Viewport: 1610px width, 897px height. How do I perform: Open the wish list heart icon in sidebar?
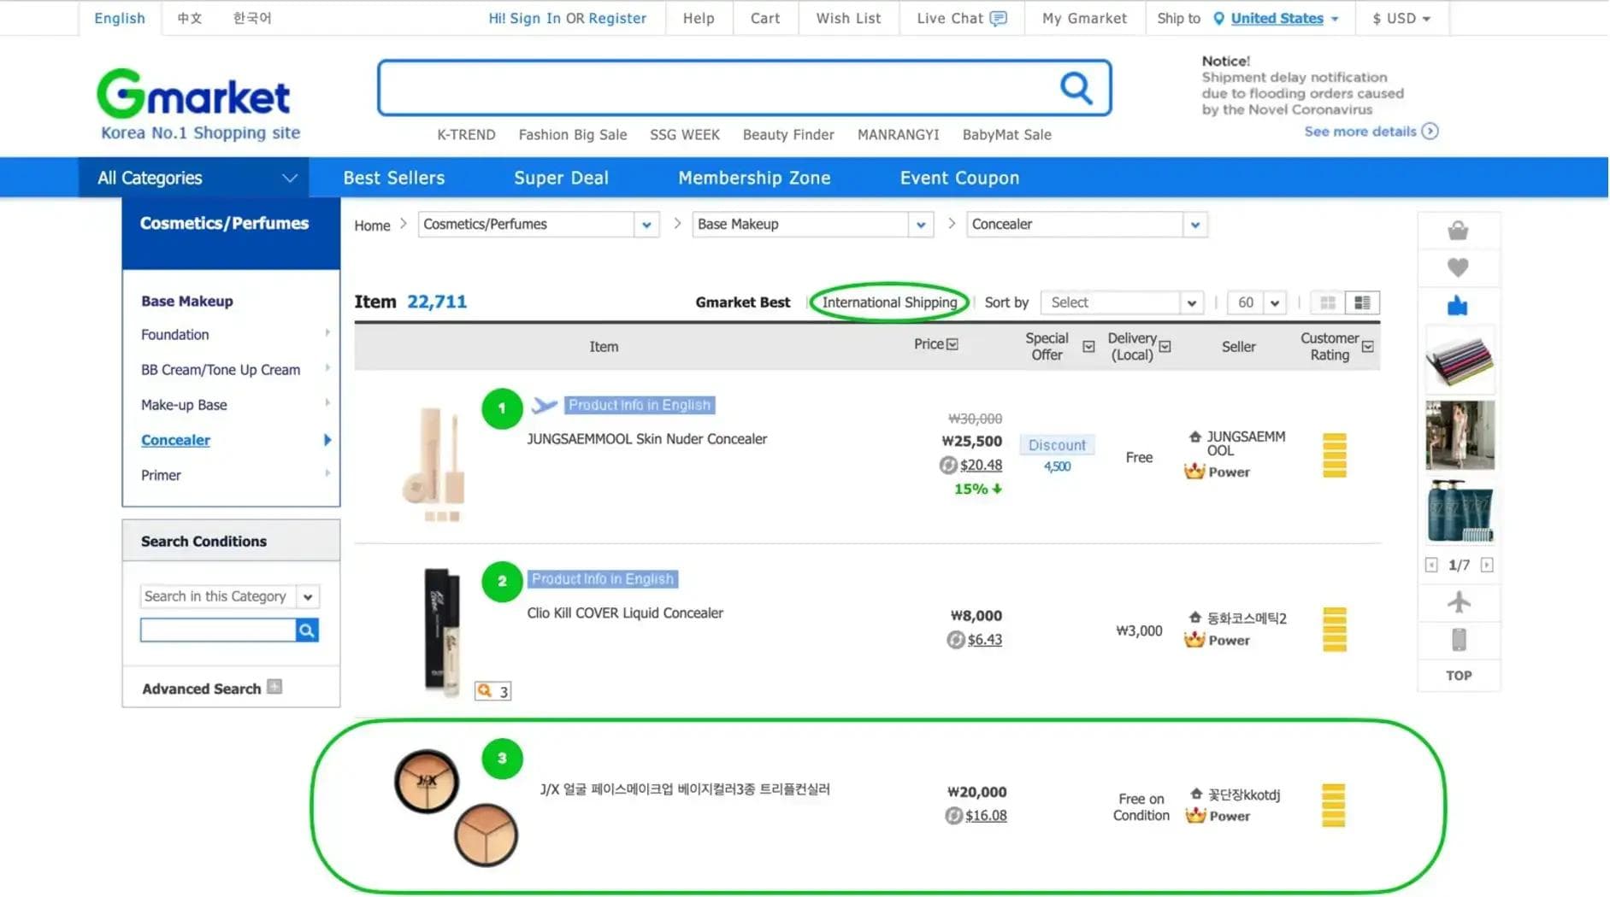1458,267
